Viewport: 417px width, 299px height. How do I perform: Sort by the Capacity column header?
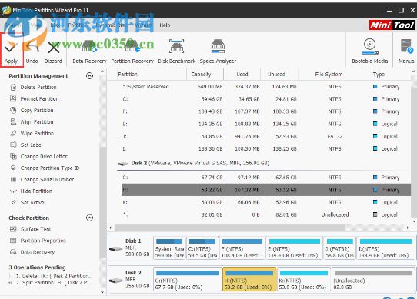pyautogui.click(x=205, y=74)
